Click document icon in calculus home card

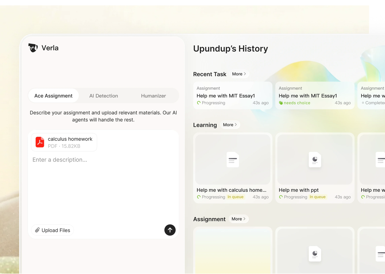233,160
